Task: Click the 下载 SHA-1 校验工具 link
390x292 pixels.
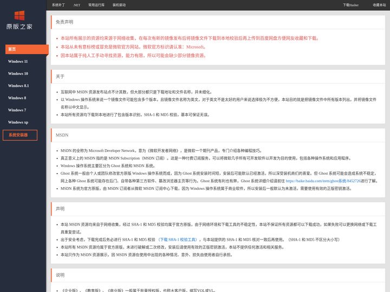Action: (x=178, y=240)
